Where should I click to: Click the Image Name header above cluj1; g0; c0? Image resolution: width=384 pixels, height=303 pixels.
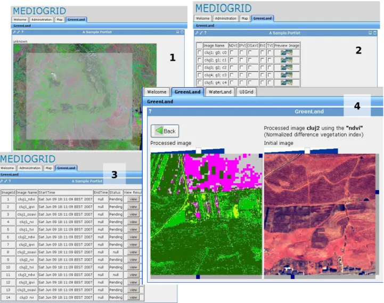(215, 46)
